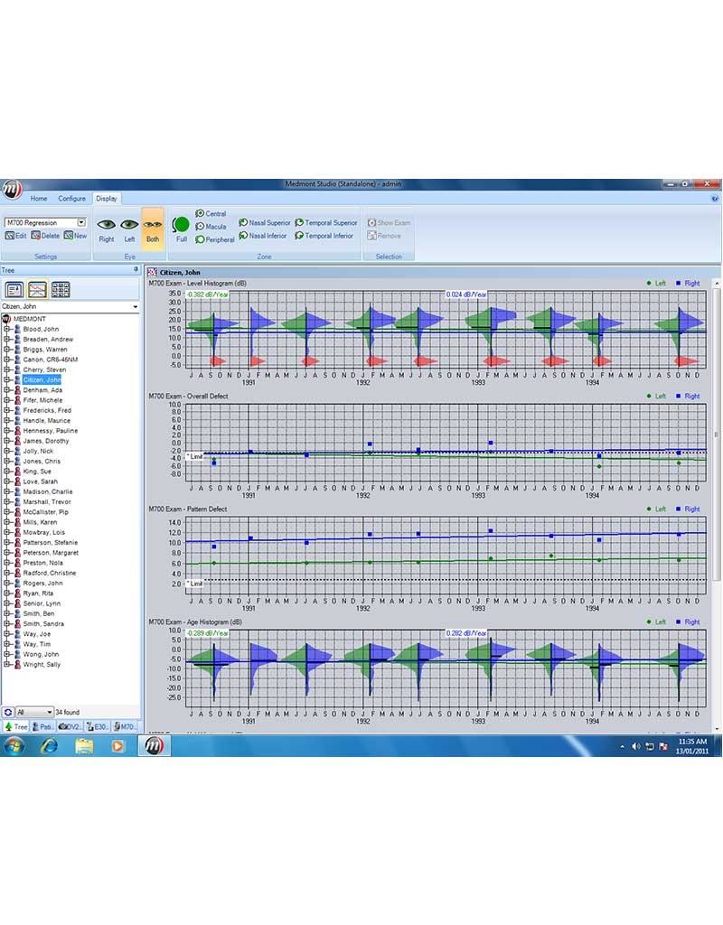The width and height of the screenshot is (723, 925).
Task: Select the Temporal Superior zone
Action: click(x=326, y=223)
